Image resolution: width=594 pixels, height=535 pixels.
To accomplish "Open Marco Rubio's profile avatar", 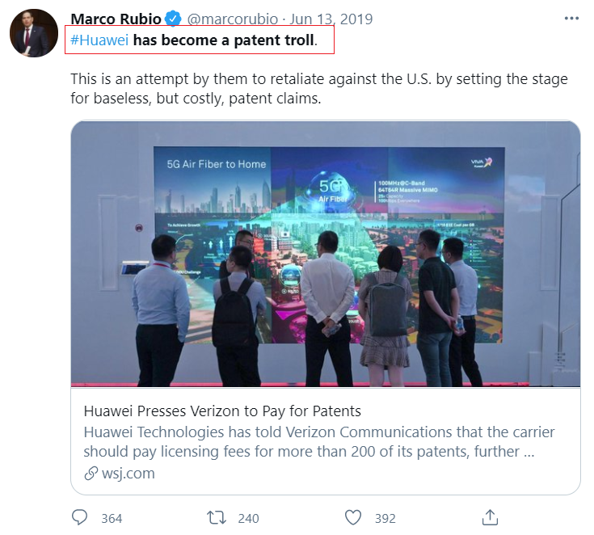I will (x=34, y=33).
